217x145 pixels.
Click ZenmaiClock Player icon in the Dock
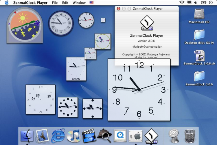point(151,136)
